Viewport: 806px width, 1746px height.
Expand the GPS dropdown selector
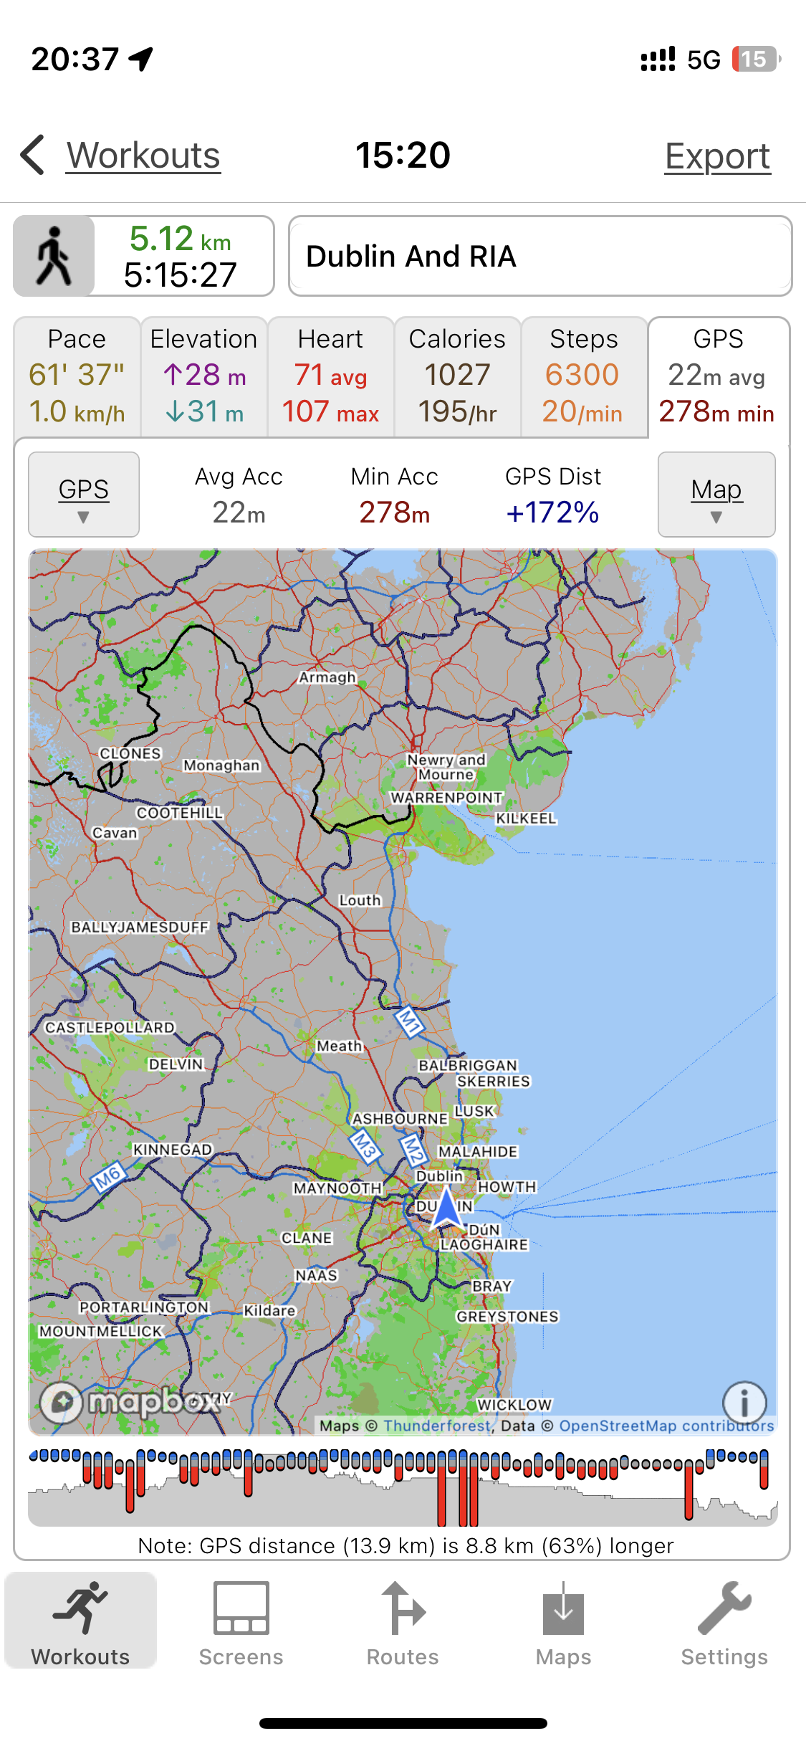point(84,495)
